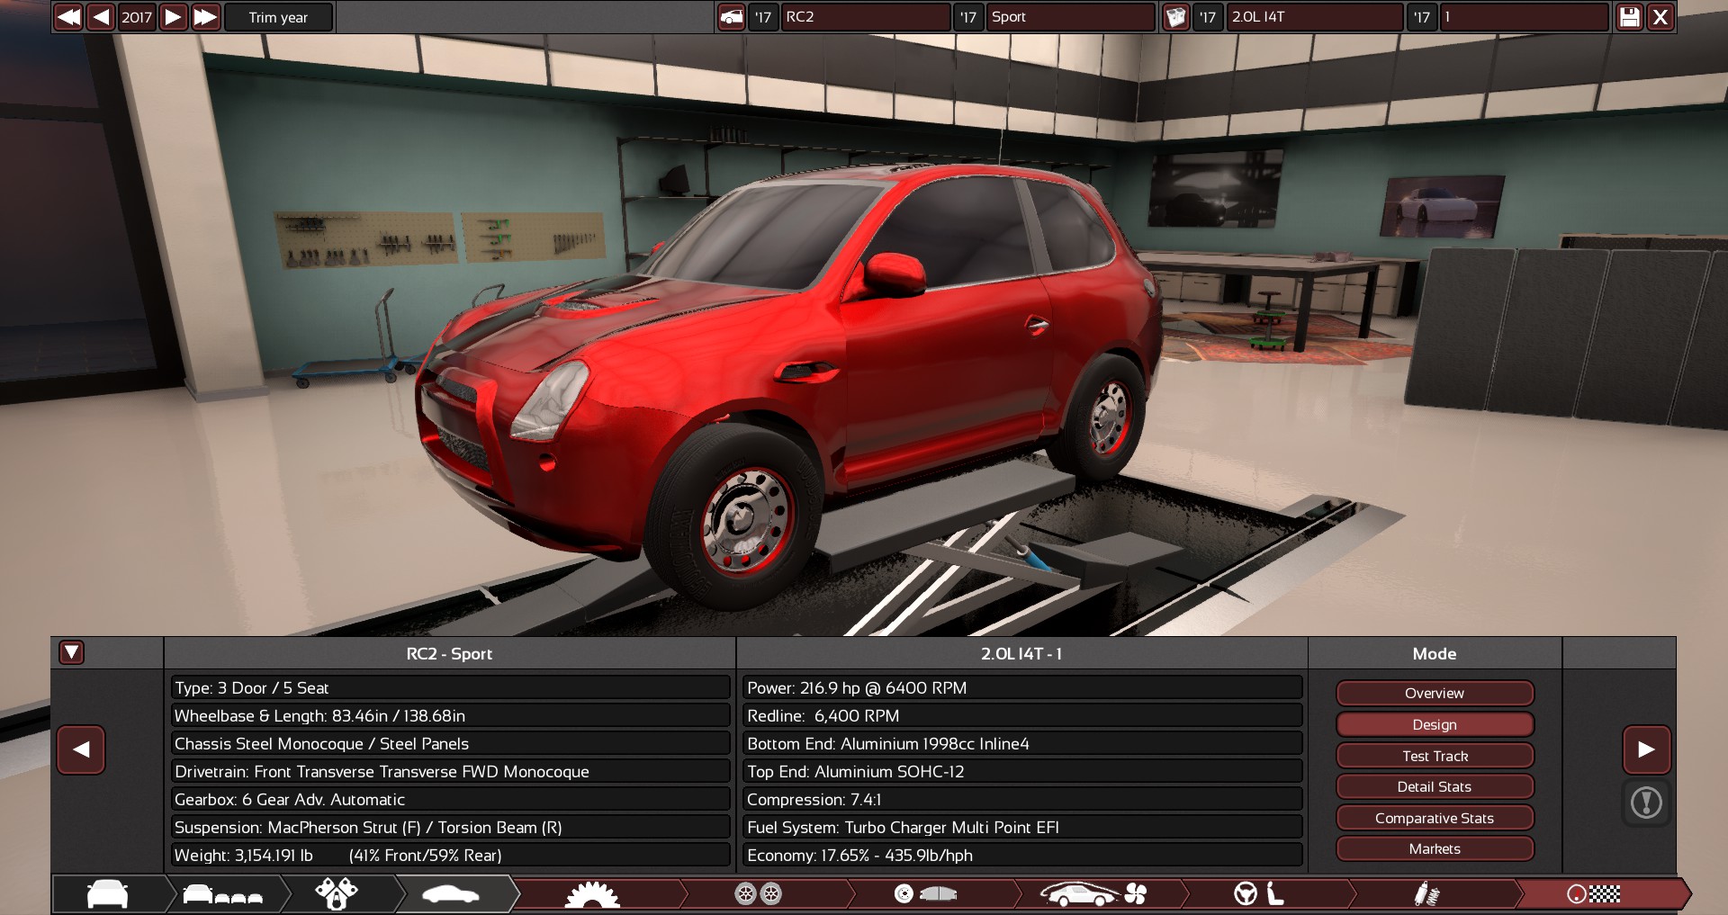The image size is (1728, 915).
Task: Open the brakes tab (disc and pad icon)
Action: click(x=924, y=894)
